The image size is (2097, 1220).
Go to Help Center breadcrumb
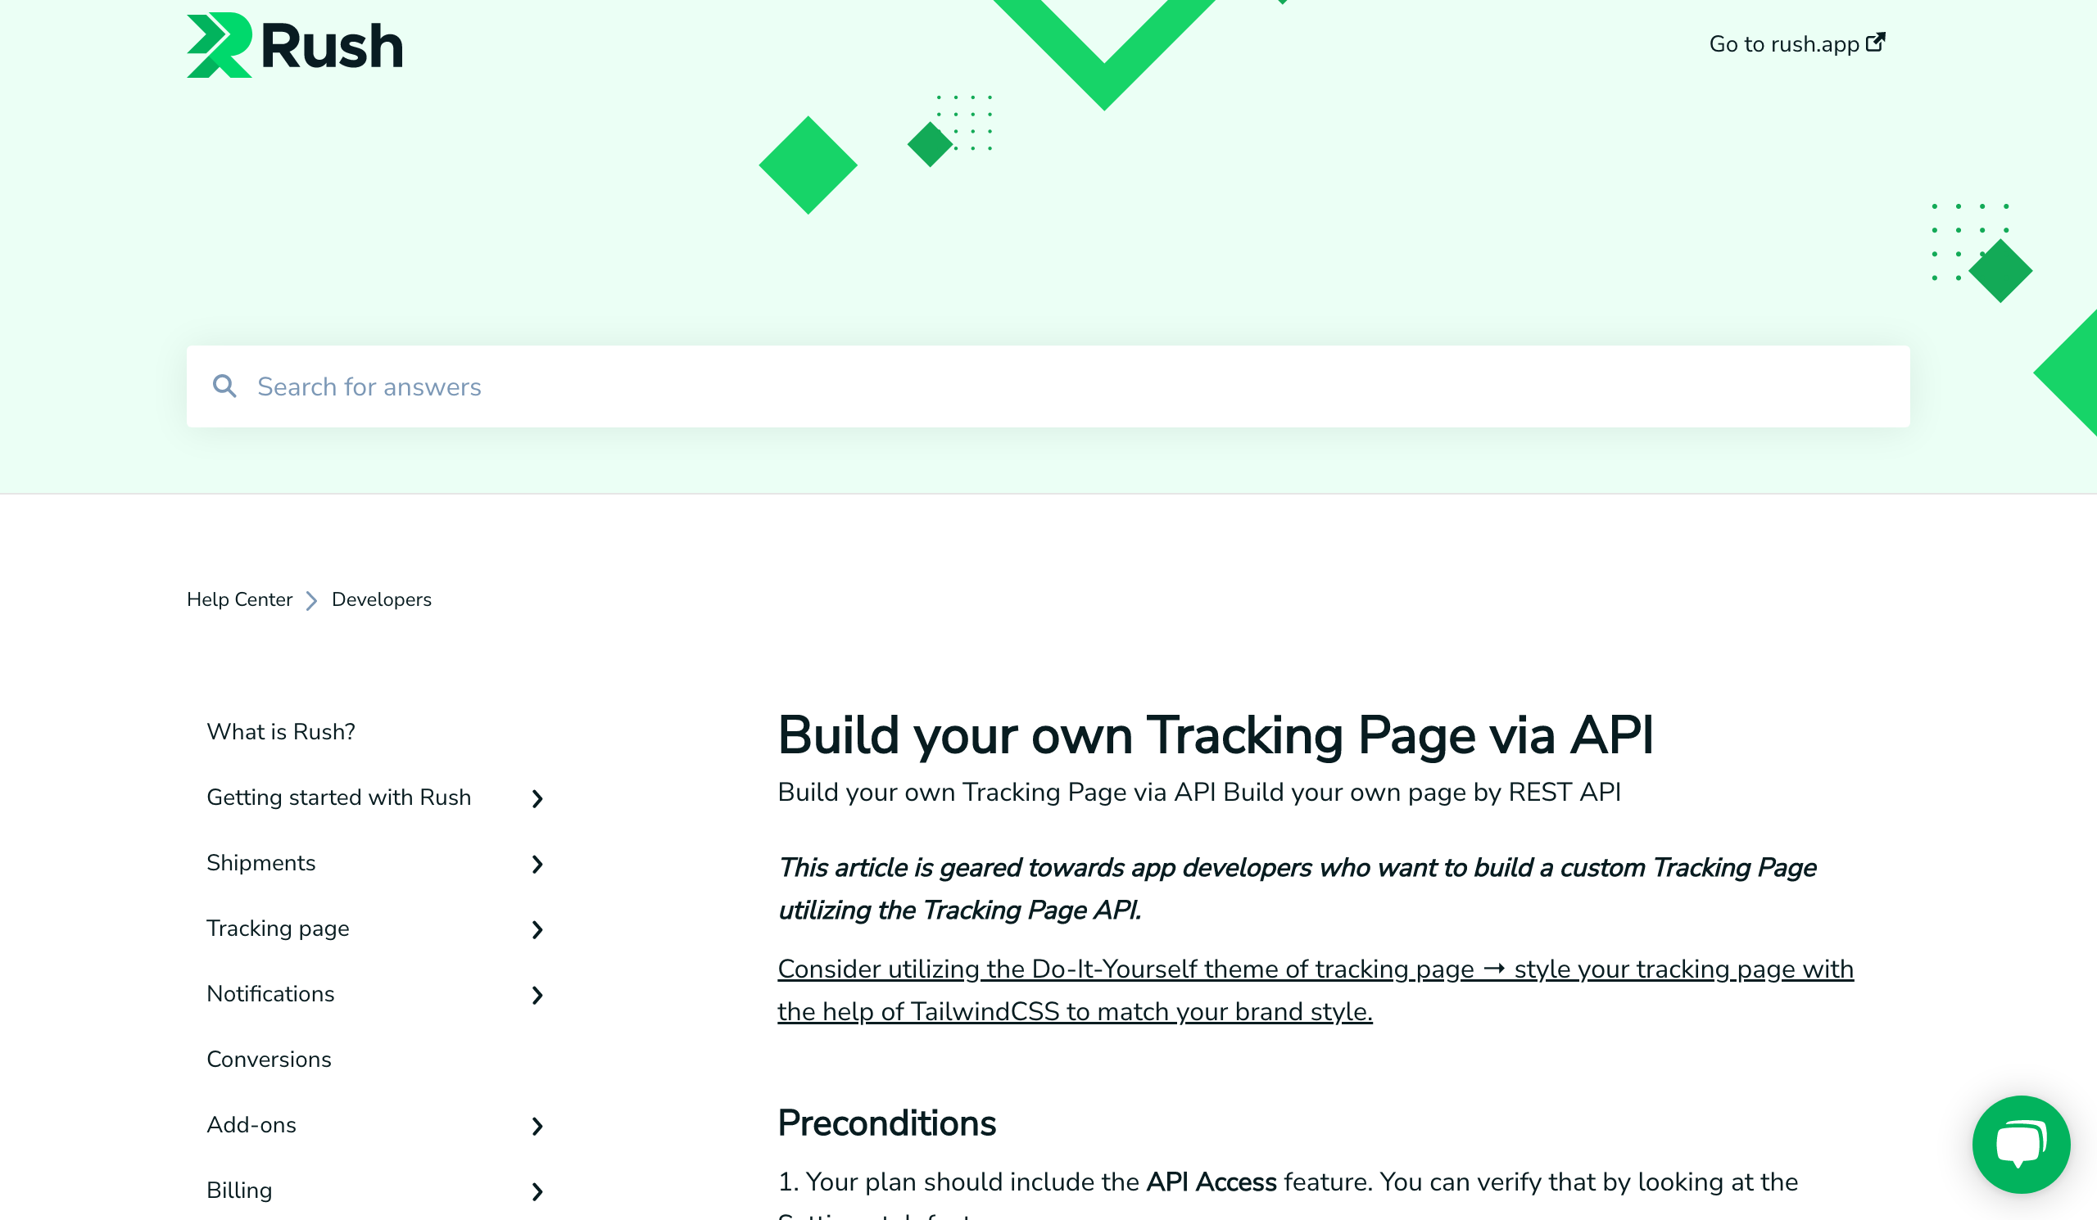tap(240, 599)
